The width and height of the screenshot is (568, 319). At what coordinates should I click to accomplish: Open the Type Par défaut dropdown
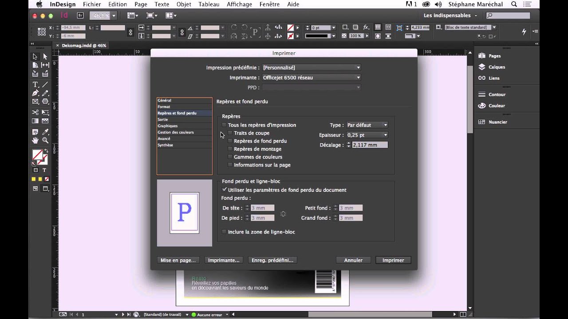[367, 125]
